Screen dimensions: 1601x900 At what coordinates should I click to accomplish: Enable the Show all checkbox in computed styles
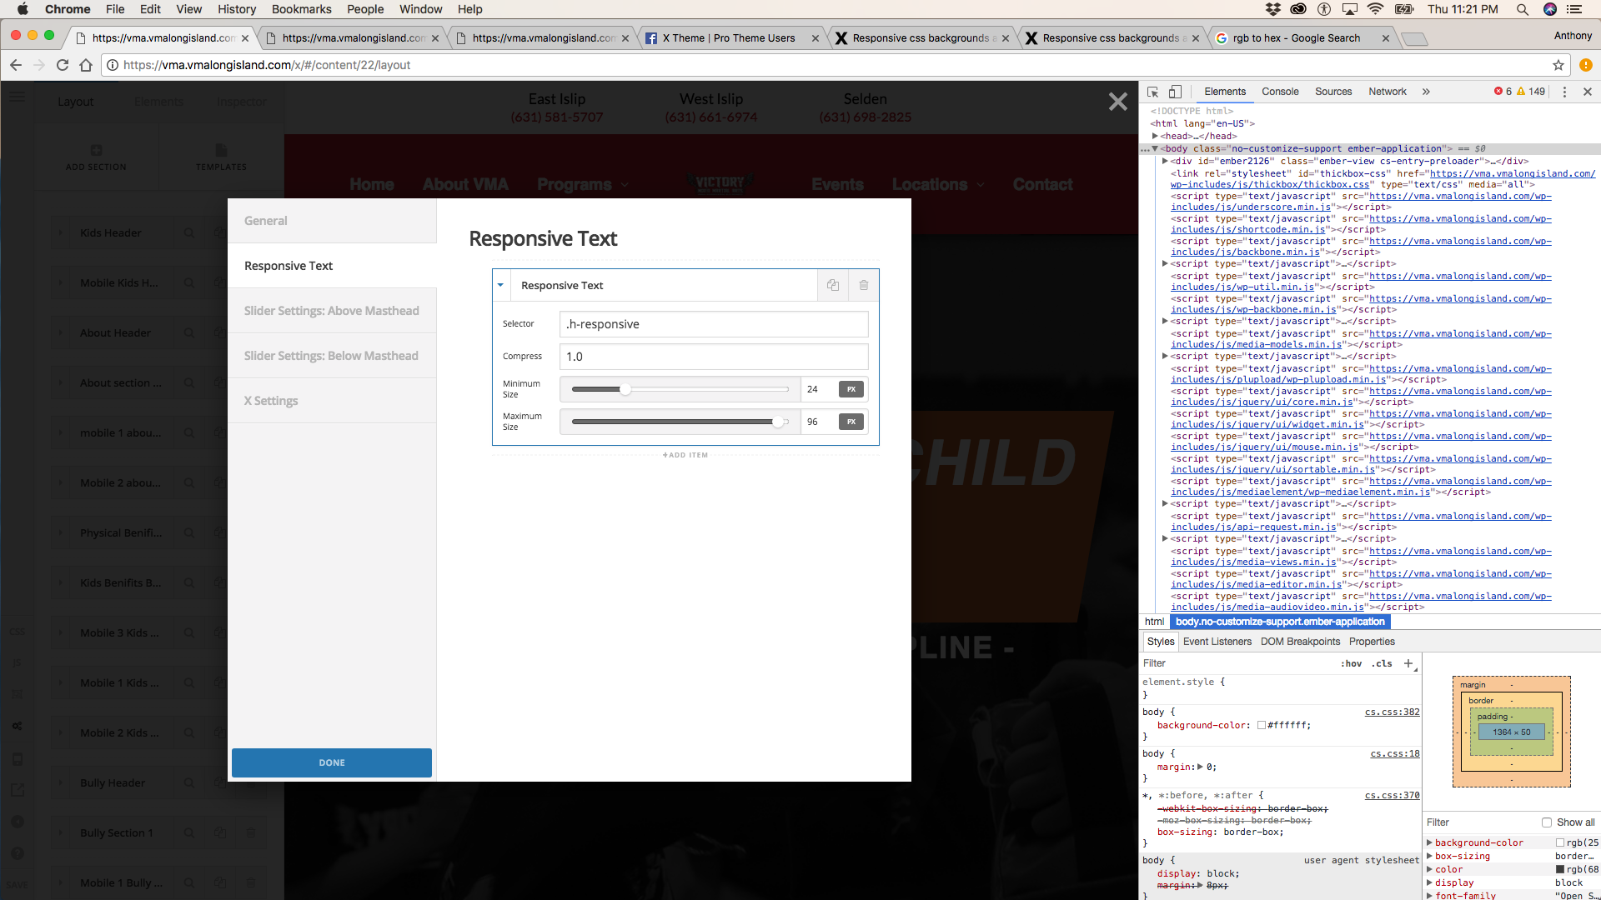pos(1547,822)
